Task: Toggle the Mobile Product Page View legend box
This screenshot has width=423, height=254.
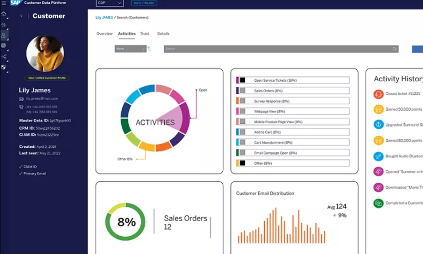Action: [x=242, y=122]
